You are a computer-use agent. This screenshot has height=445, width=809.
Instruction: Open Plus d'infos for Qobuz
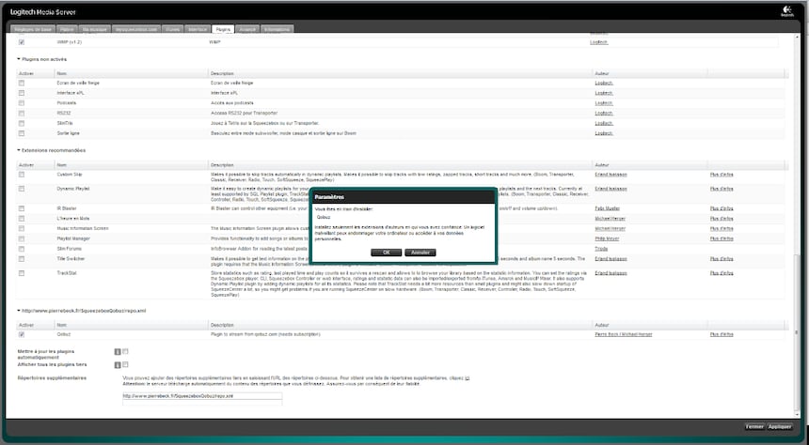pos(722,335)
